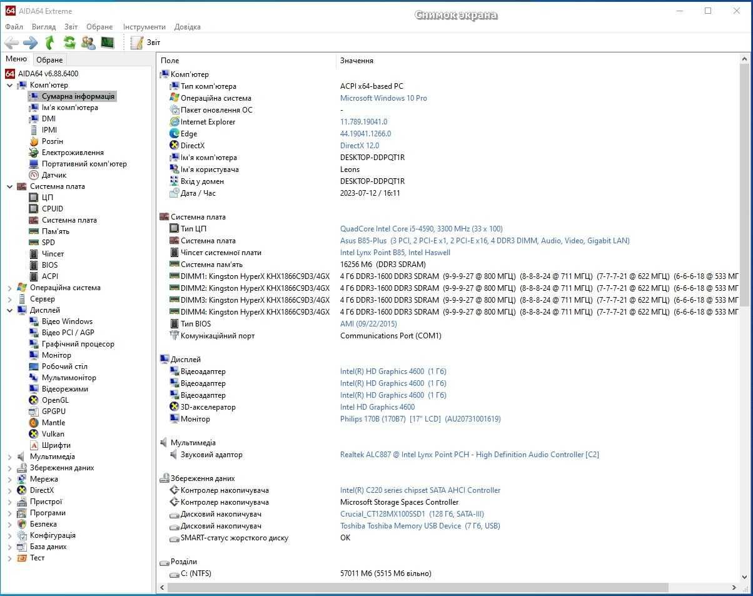Click the Philips 170B monitor link

click(x=420, y=419)
